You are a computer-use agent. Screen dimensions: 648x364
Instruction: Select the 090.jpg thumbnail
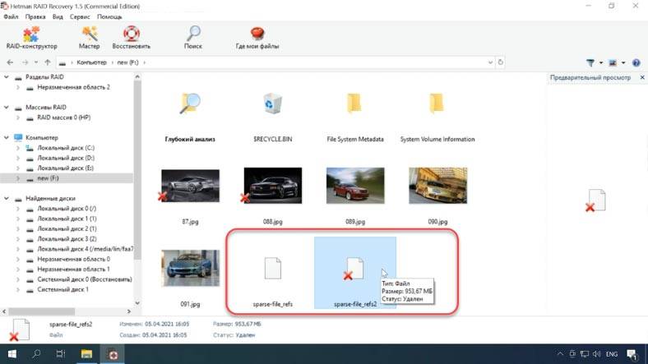pyautogui.click(x=437, y=186)
